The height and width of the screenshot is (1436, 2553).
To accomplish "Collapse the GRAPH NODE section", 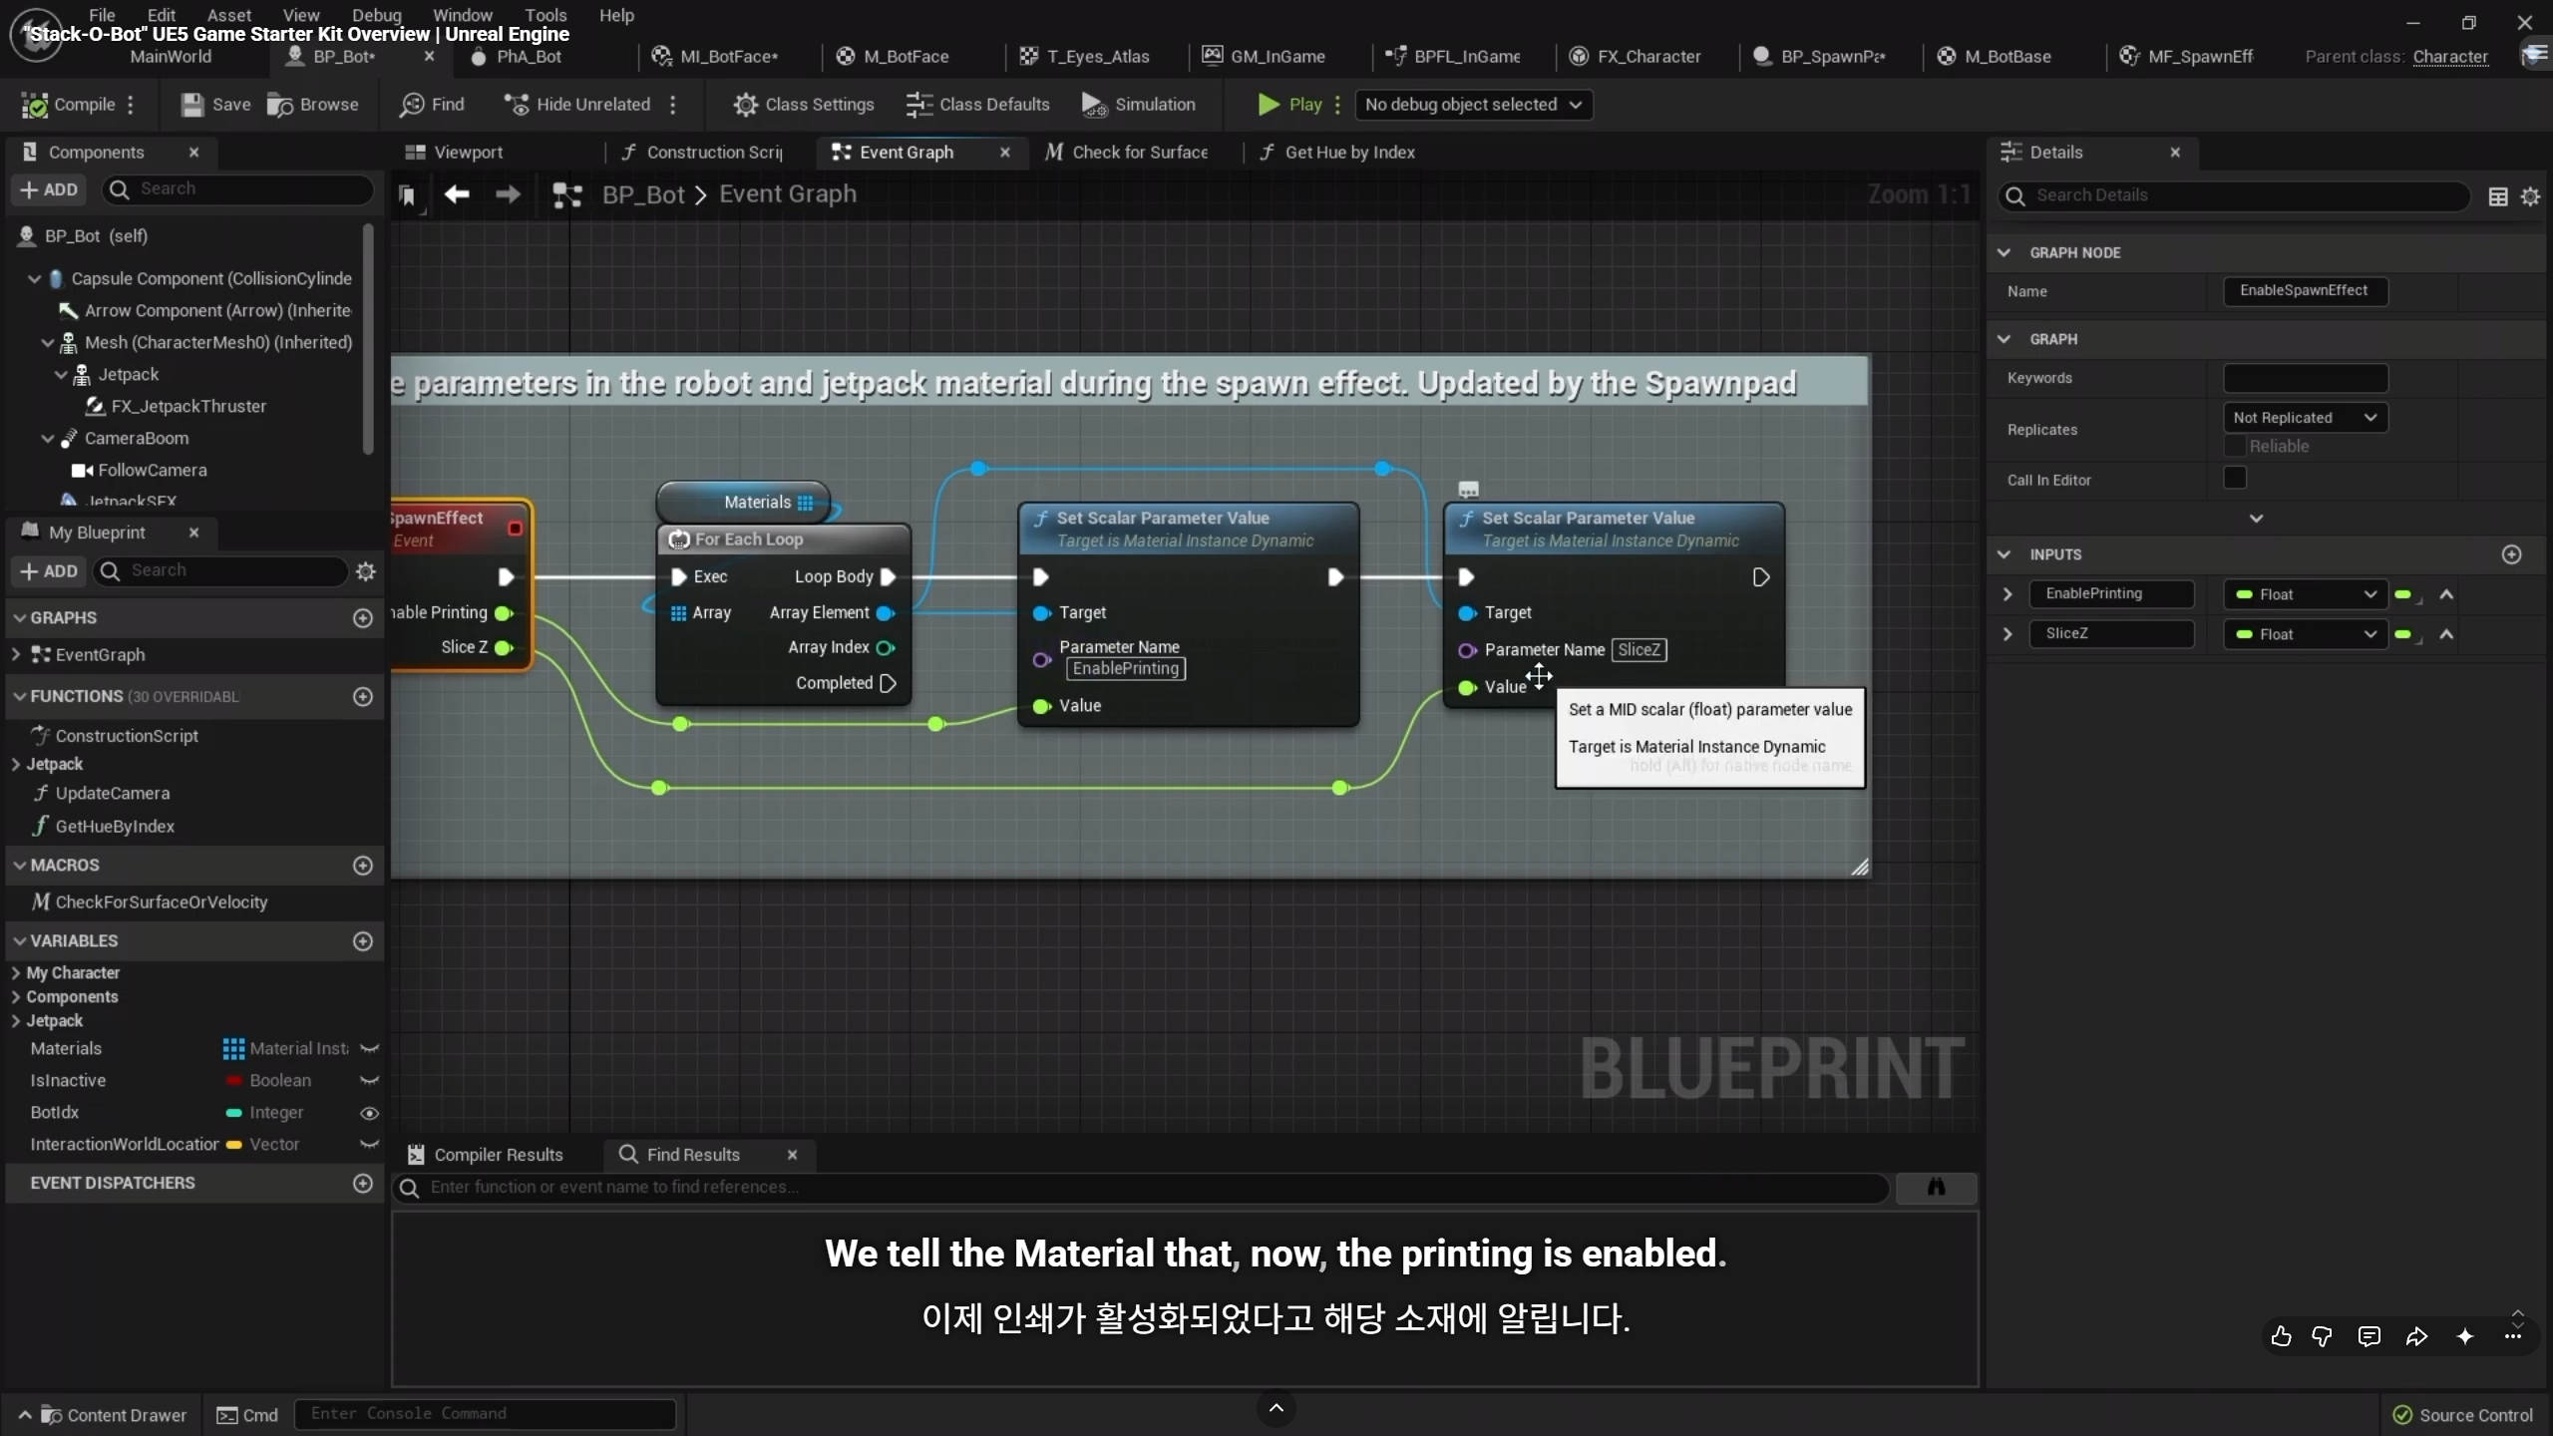I will tap(2004, 252).
